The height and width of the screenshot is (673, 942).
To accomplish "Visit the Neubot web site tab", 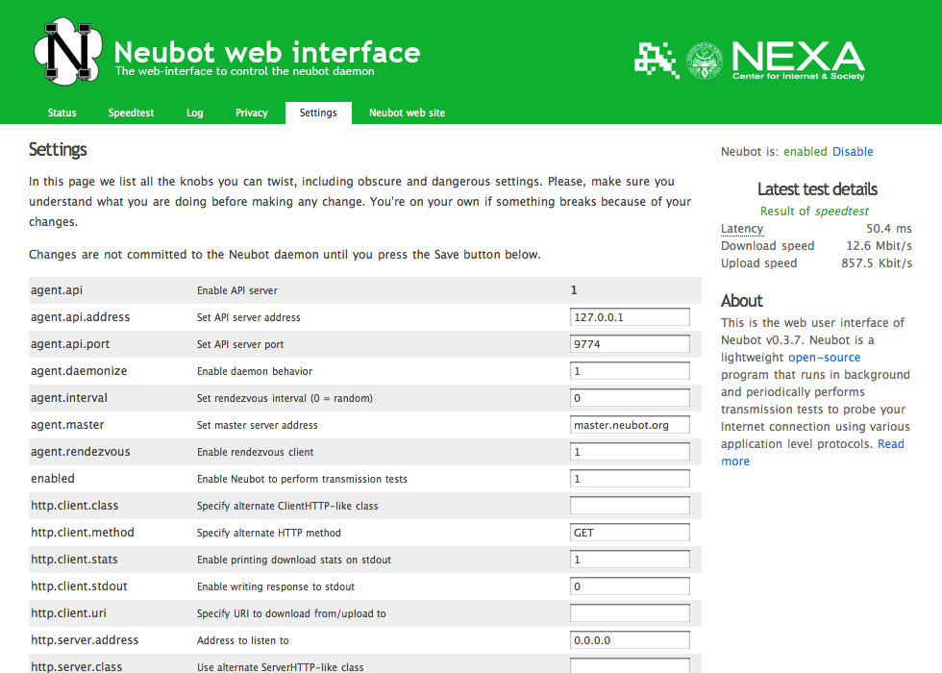I will pos(407,112).
